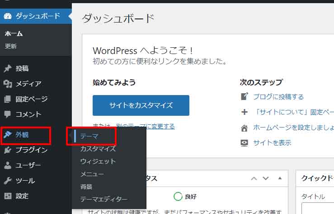Click the クイックドラフト panel header
The width and height of the screenshot is (334, 214).
[315, 178]
